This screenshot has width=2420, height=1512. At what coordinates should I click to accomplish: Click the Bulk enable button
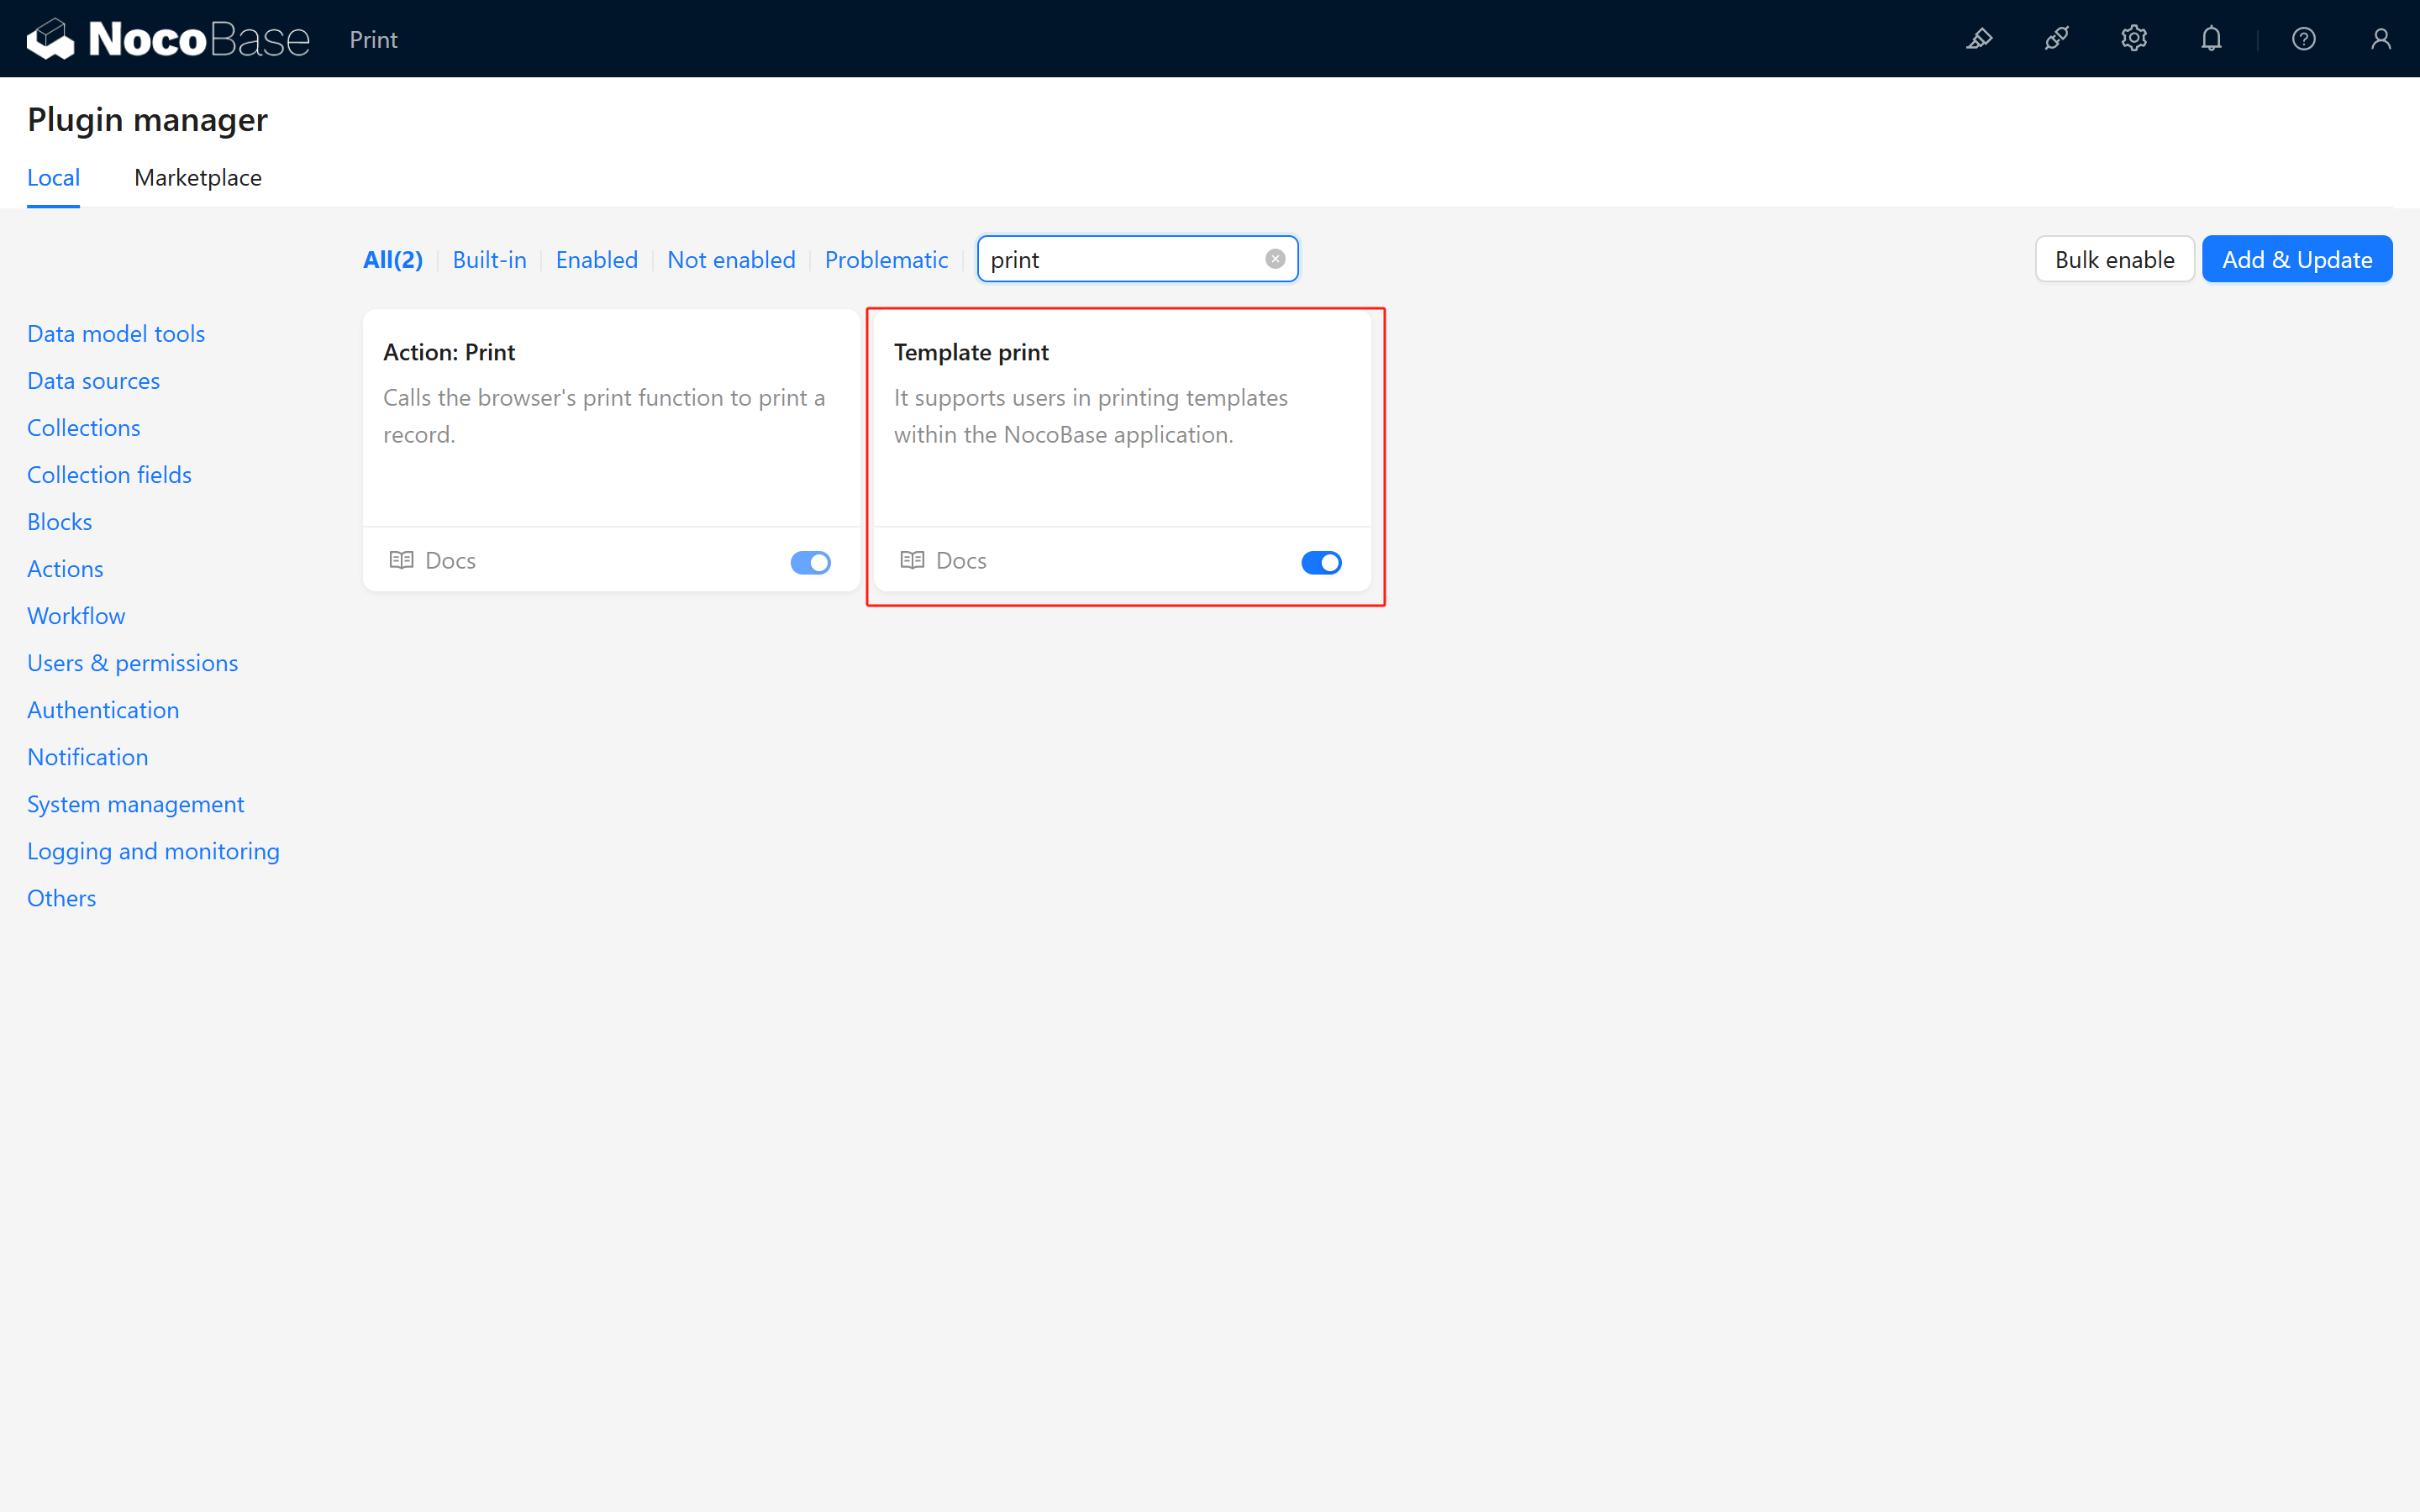point(2114,260)
